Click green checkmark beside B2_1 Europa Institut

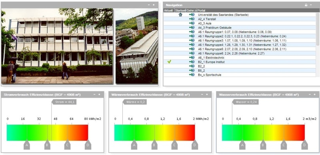click(169, 62)
